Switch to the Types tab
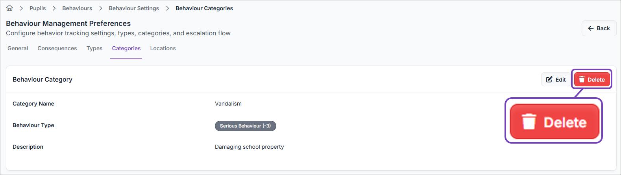 point(94,48)
